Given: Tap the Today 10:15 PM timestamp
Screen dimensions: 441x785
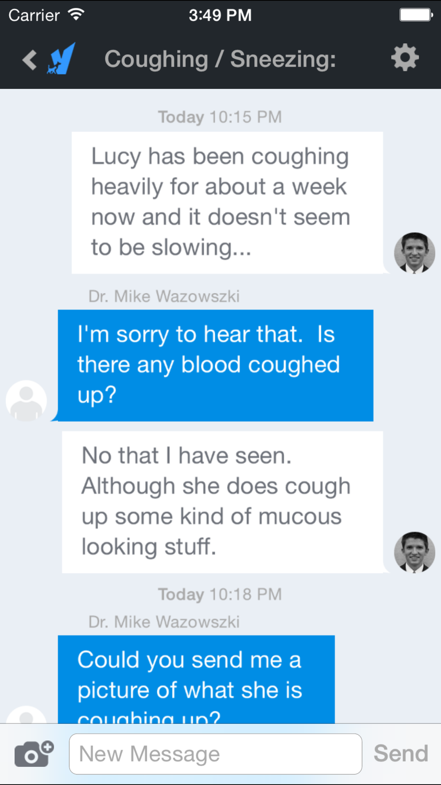Looking at the screenshot, I should click(x=220, y=117).
